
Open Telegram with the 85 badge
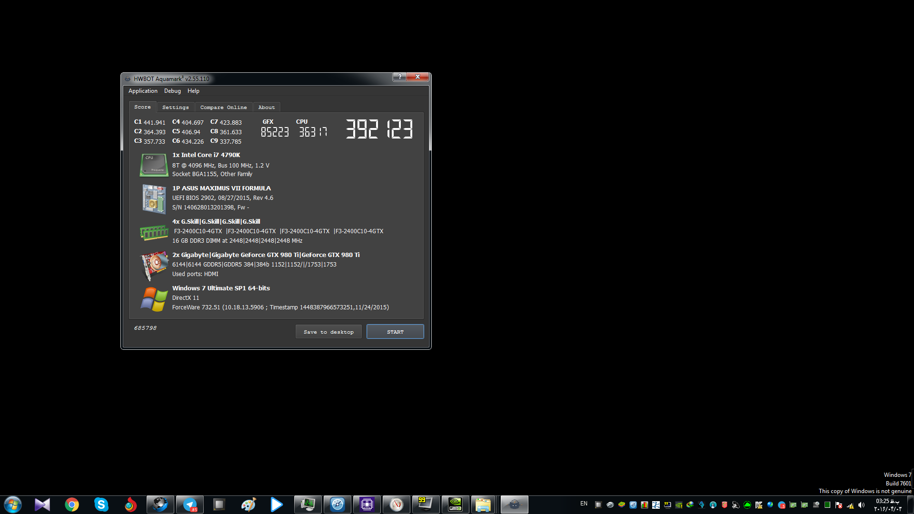(x=190, y=504)
